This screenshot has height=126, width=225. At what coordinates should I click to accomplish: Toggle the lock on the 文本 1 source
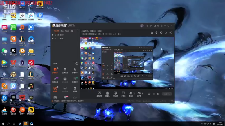[x=55, y=35]
